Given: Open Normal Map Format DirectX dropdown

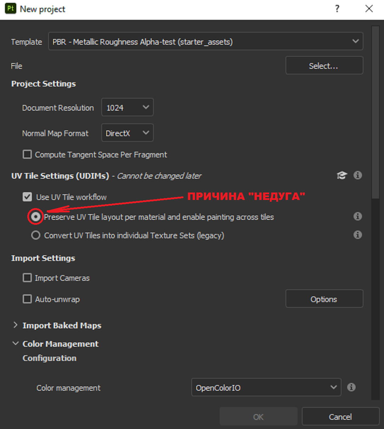Looking at the screenshot, I should click(128, 133).
